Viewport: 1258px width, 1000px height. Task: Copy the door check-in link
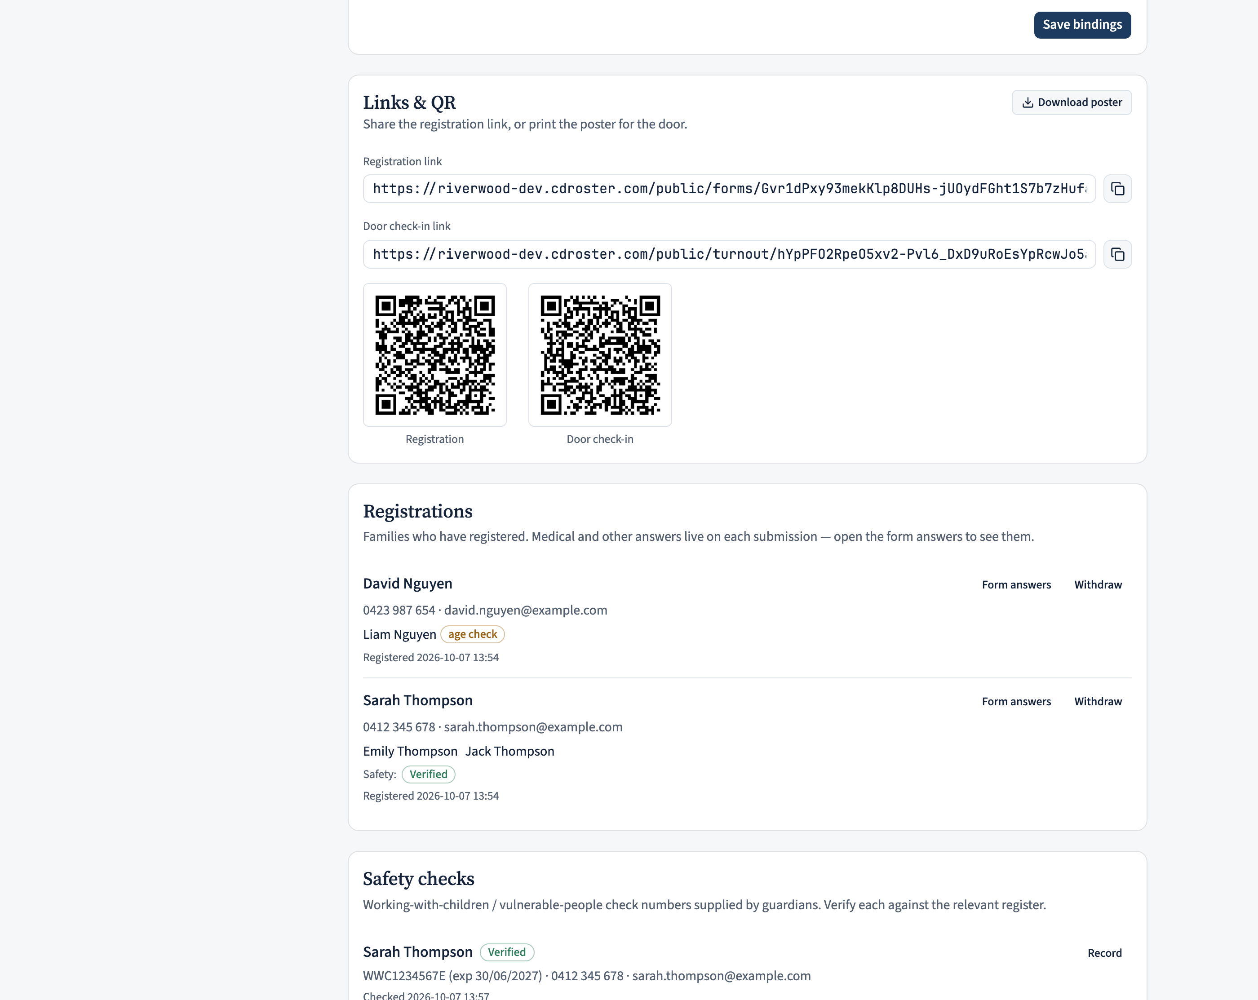[x=1117, y=254]
